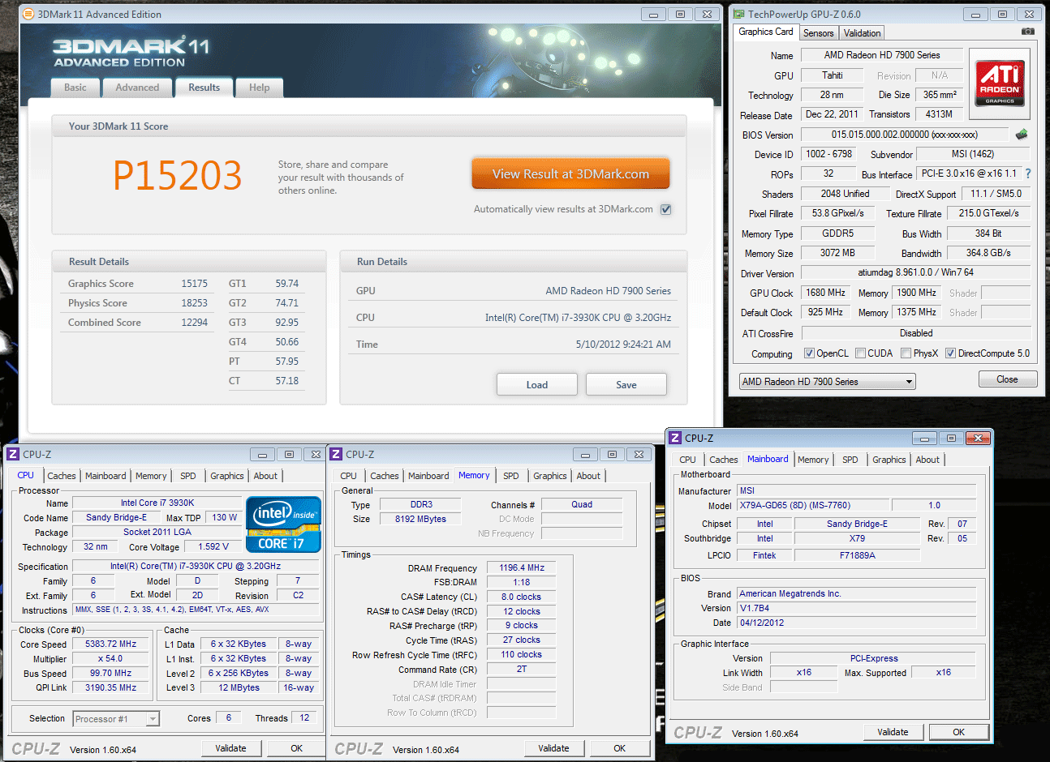1050x762 pixels.
Task: Click the Close button in GPU-Z
Action: pyautogui.click(x=1007, y=379)
